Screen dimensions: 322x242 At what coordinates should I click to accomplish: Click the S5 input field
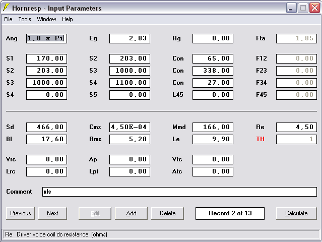(130, 95)
